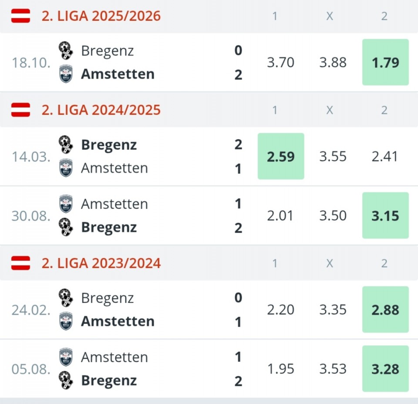Click Bregenz logo in the 24.02. match

(x=66, y=298)
